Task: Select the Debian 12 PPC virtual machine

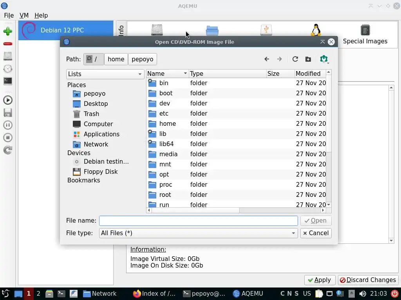Action: point(66,30)
